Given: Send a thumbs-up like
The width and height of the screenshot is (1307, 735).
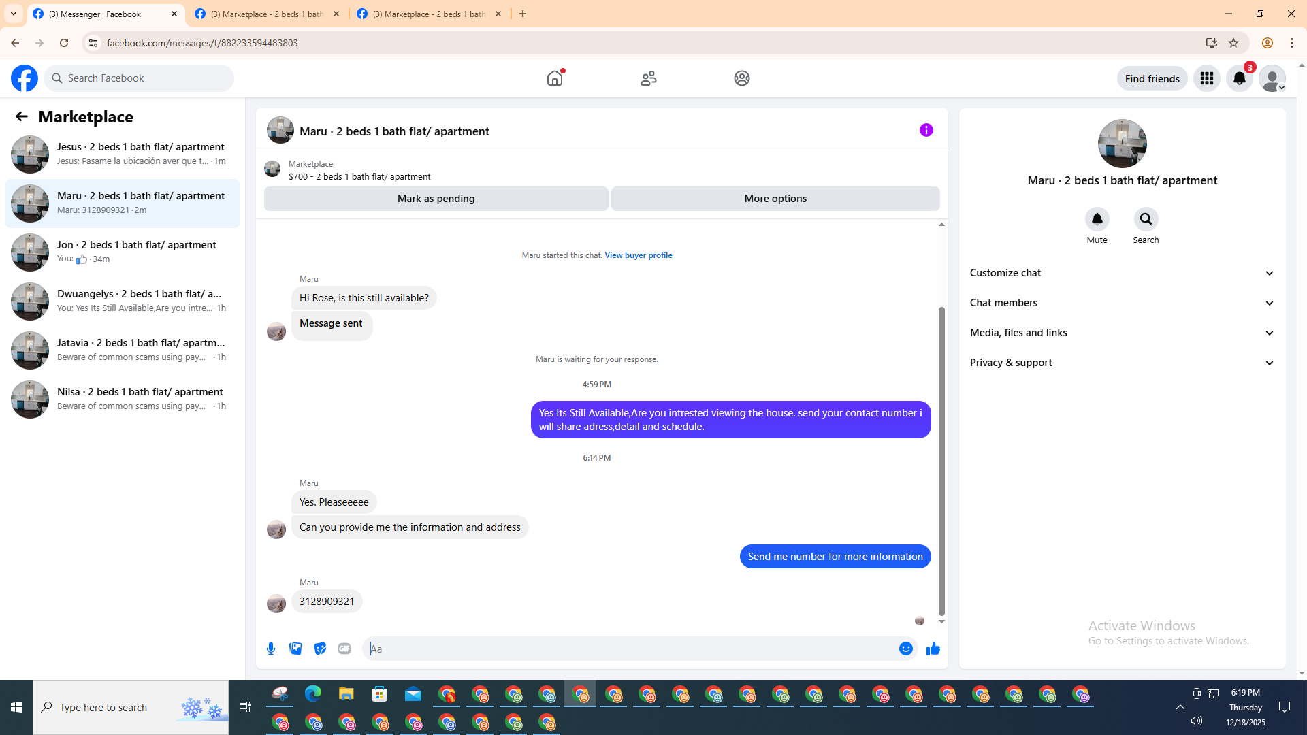Looking at the screenshot, I should click(933, 649).
